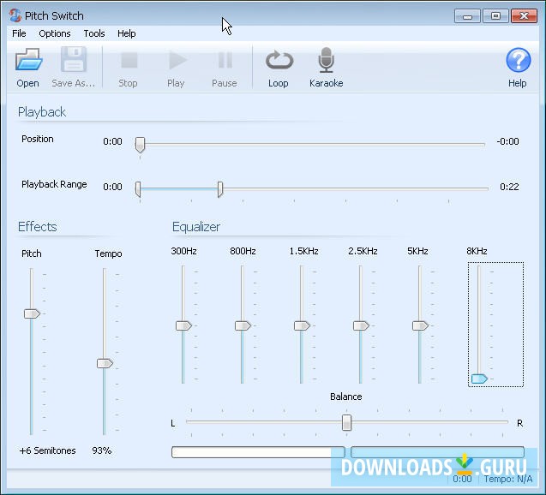The width and height of the screenshot is (546, 495).
Task: Click the 5KHz equalizer slider thumb
Action: click(421, 326)
